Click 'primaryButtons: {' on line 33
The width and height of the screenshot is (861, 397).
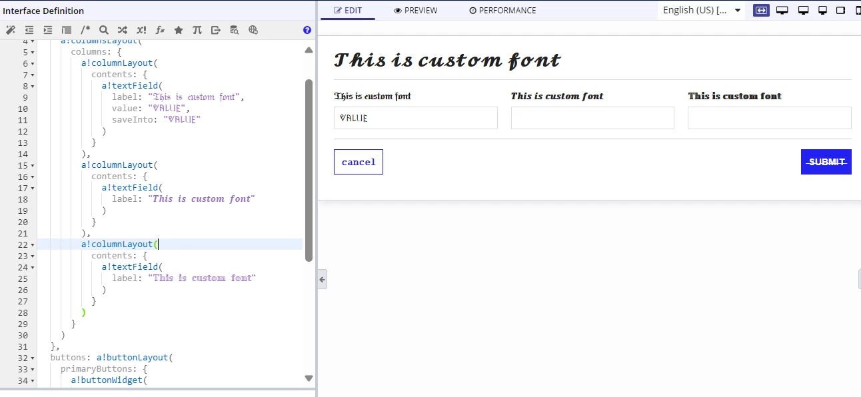click(x=104, y=369)
